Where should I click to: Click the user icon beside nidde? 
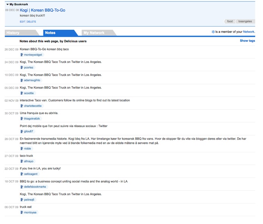pyautogui.click(x=22, y=148)
